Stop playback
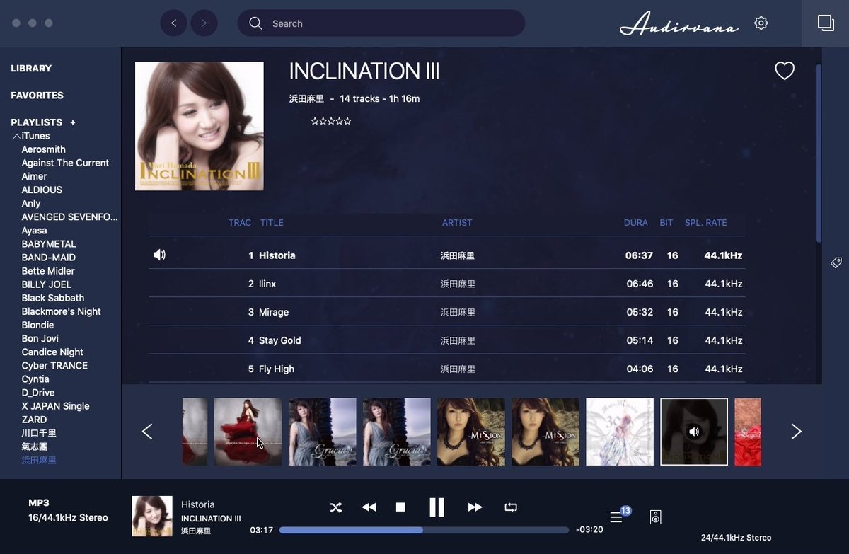The height and width of the screenshot is (554, 849). click(x=400, y=507)
